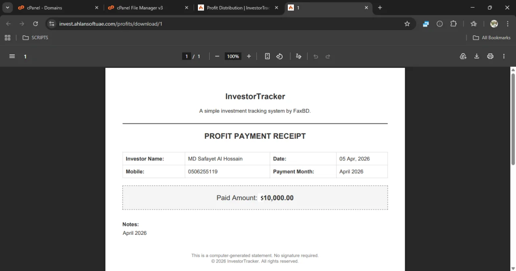Close the cPanel File Manager tab
The image size is (516, 271).
[186, 8]
